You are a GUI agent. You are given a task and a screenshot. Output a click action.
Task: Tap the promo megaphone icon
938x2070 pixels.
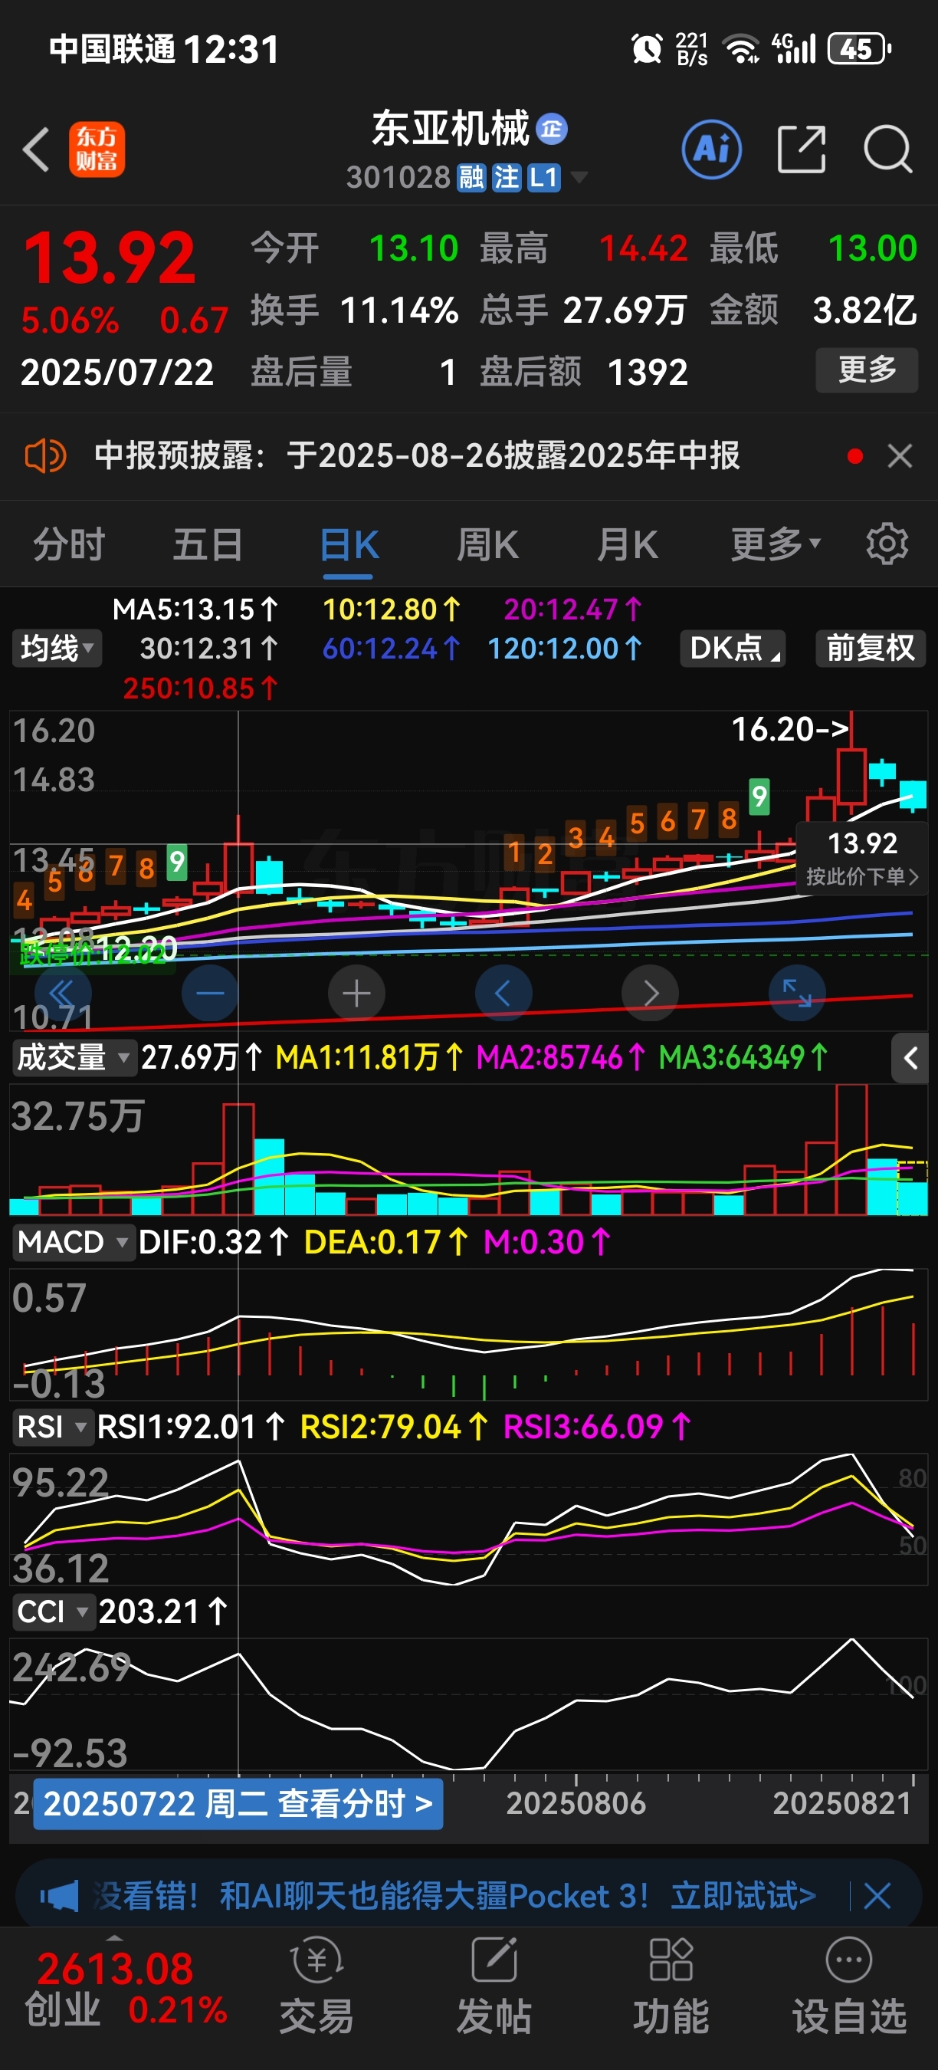pos(60,1897)
